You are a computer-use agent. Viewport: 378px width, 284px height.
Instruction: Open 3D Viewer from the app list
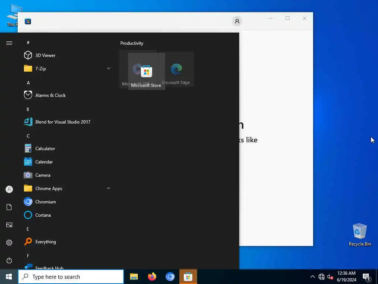[x=68, y=55]
